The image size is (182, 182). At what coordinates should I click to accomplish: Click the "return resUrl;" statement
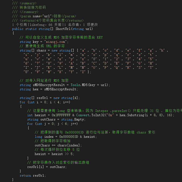coord(33,176)
